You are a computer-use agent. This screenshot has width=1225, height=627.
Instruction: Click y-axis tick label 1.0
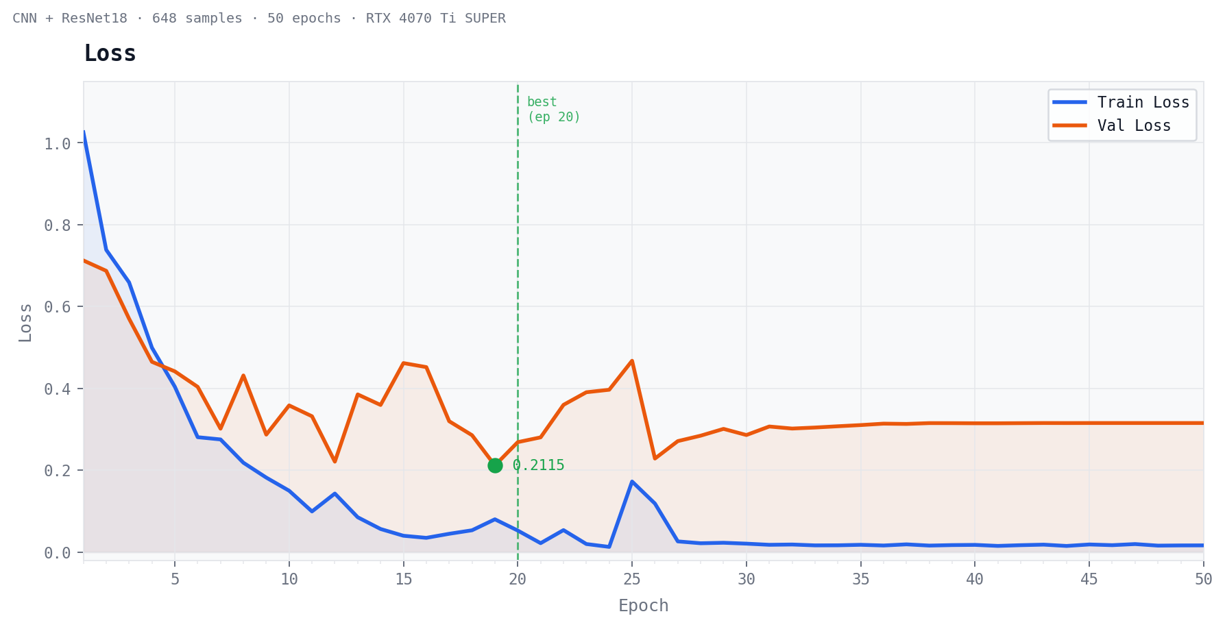(58, 144)
